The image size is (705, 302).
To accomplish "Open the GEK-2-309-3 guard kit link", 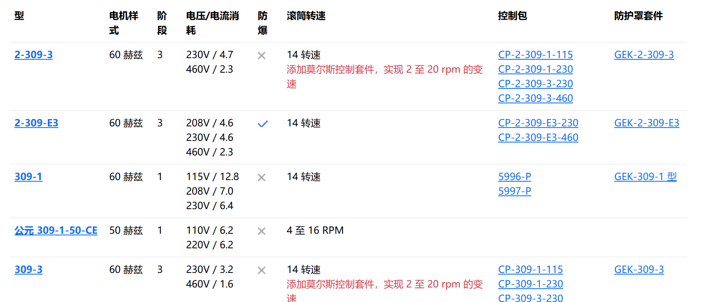I will click(643, 55).
